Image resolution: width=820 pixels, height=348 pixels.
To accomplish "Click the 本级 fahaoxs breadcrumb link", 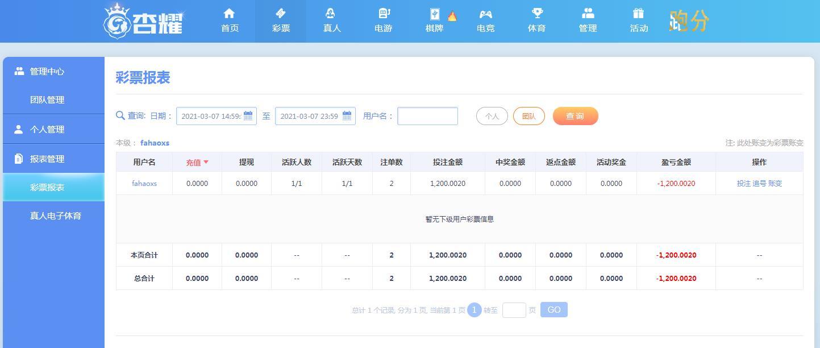I will (155, 143).
